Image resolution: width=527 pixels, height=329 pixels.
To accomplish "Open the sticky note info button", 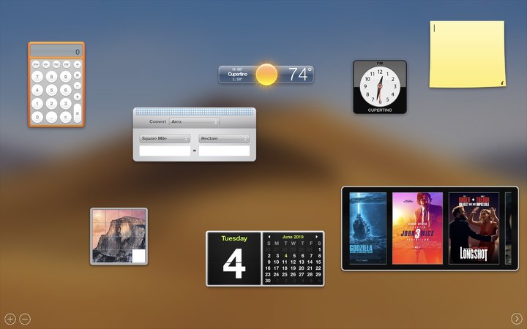I will (502, 83).
